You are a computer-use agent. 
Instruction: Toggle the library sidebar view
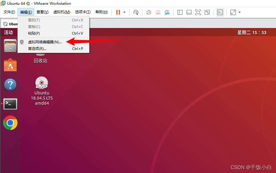(180, 12)
